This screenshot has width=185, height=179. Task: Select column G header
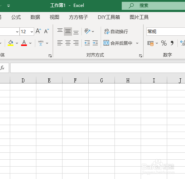101,80
